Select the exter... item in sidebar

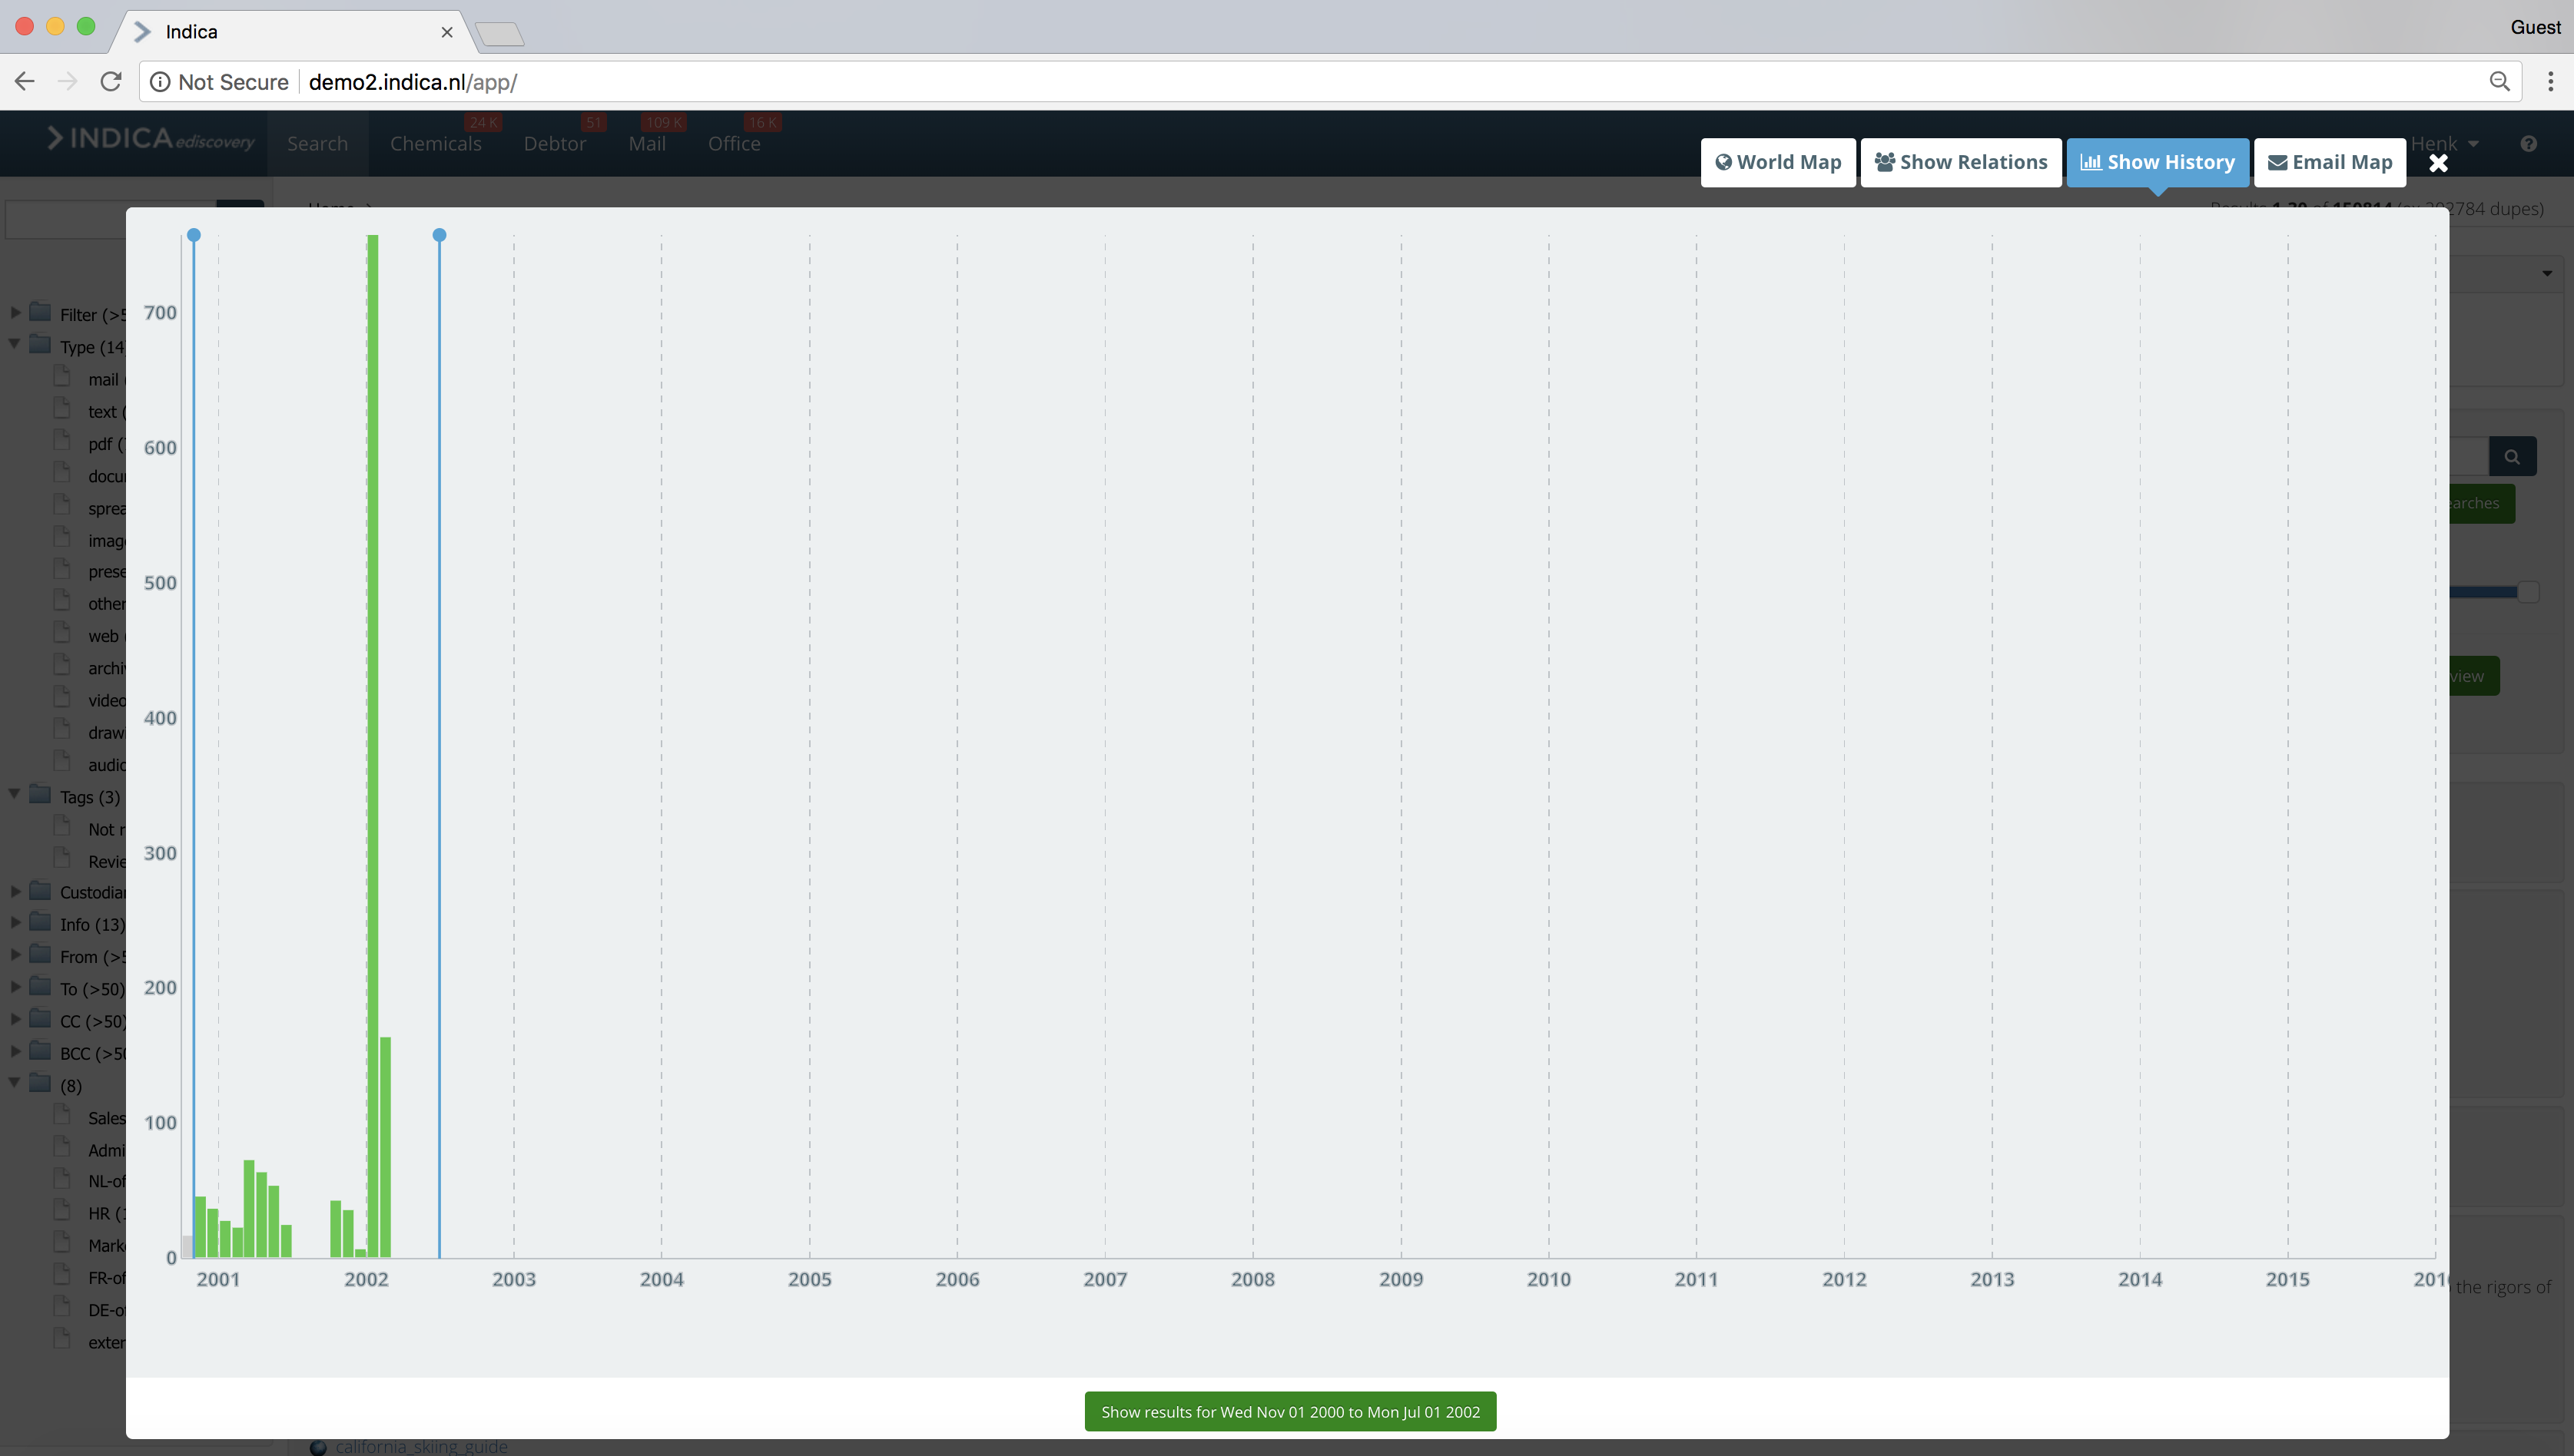pos(107,1342)
